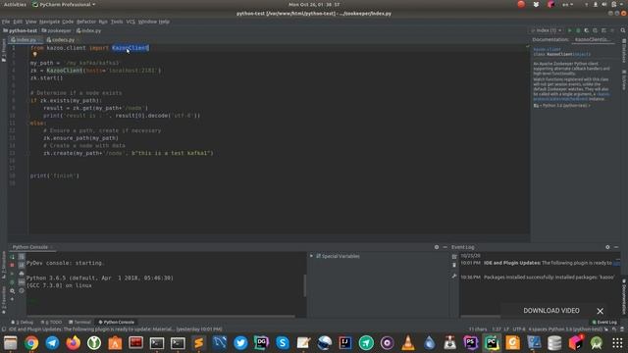Viewport: 628px width, 353px height.
Task: Open VLC media player from the dock
Action: 408,343
